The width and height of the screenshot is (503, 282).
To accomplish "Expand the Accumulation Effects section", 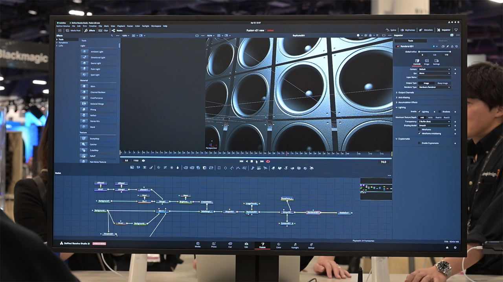I will click(x=408, y=102).
